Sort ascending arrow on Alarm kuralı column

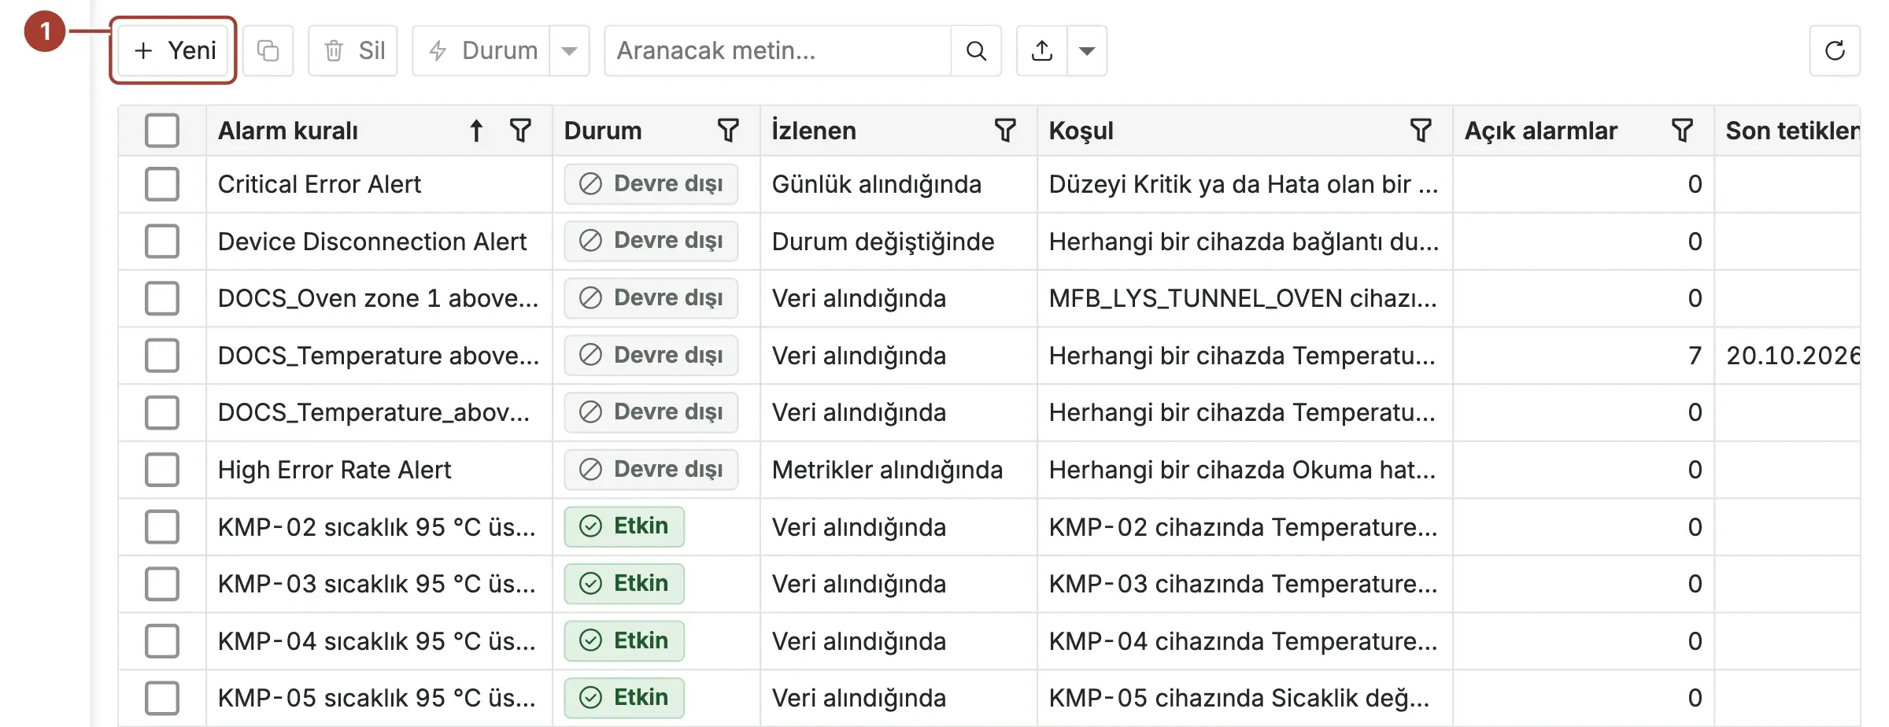[476, 131]
